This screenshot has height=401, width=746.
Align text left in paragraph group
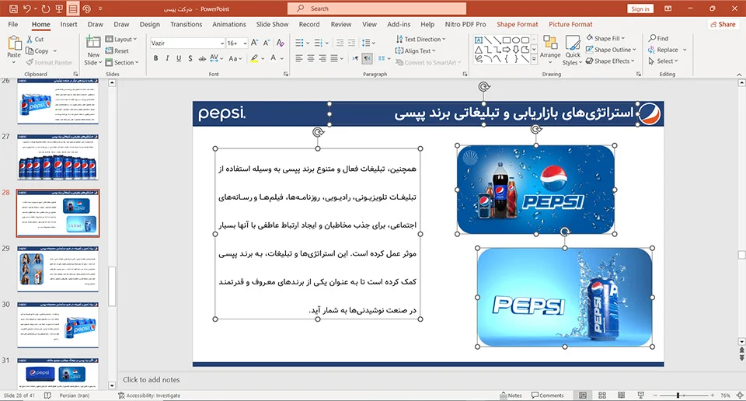pyautogui.click(x=298, y=58)
